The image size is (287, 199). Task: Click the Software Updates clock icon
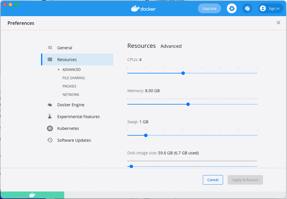point(50,140)
